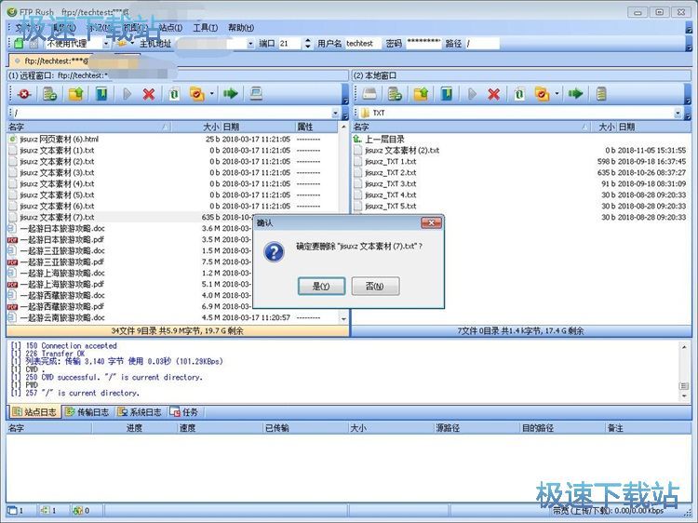Cancel deletion with 否(N) button
Viewport: 698px width, 523px height.
pyautogui.click(x=375, y=286)
